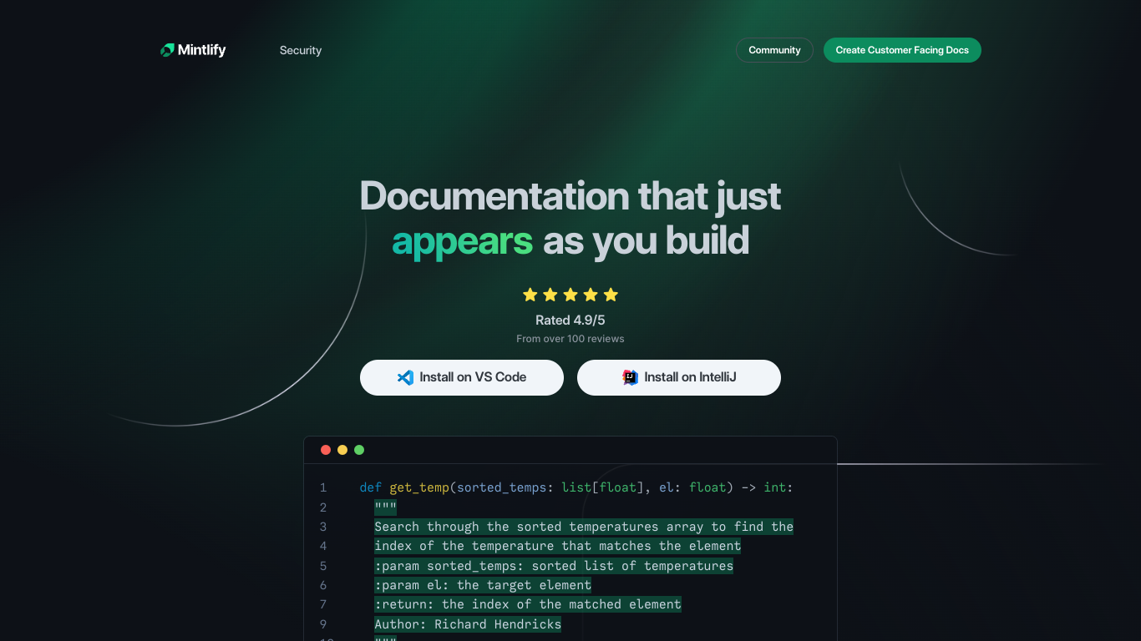Click the Install on IntelliJ button
This screenshot has width=1141, height=641.
pyautogui.click(x=679, y=377)
